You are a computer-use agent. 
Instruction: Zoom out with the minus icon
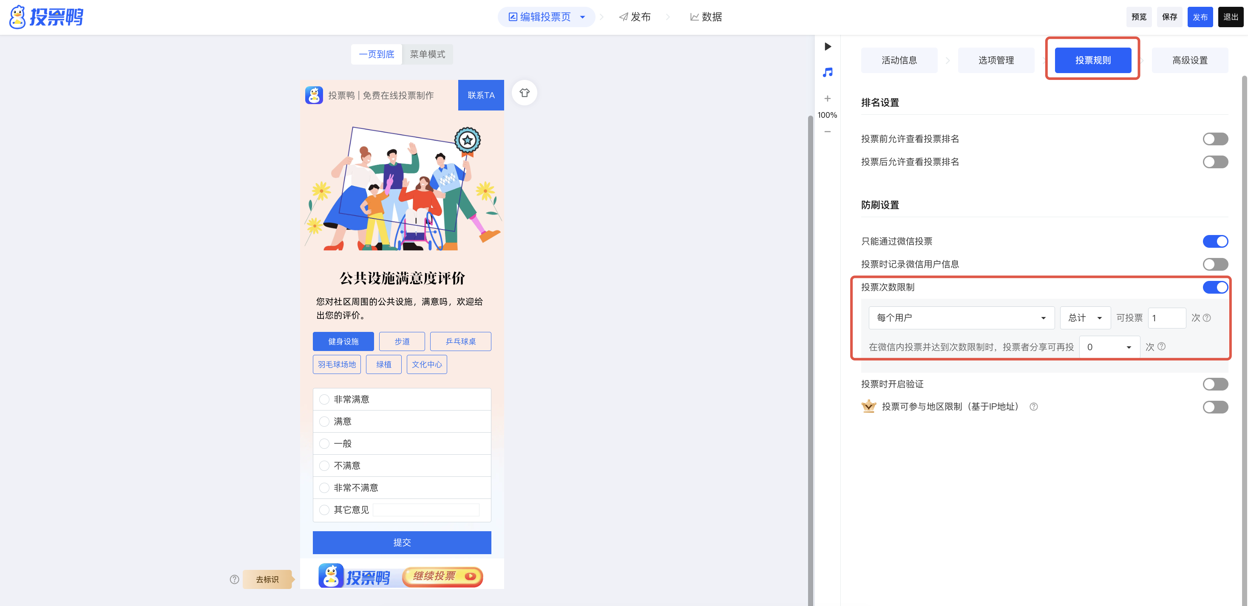828,132
